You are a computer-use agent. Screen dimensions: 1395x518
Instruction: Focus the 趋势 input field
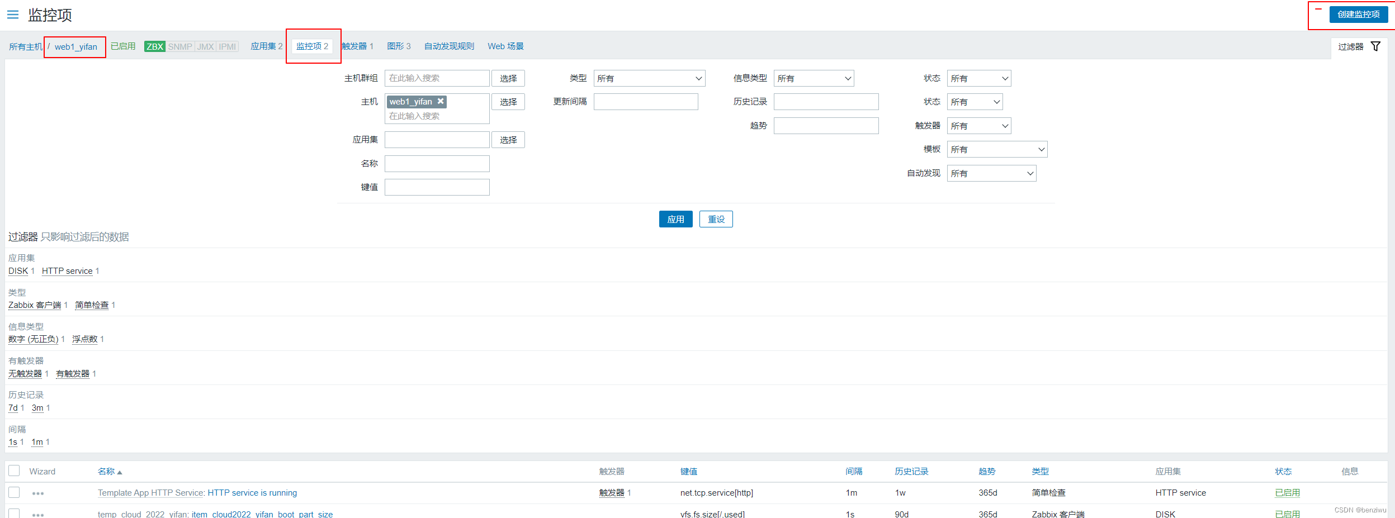(x=826, y=126)
